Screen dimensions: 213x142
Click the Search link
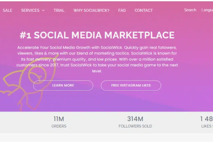click(190, 10)
